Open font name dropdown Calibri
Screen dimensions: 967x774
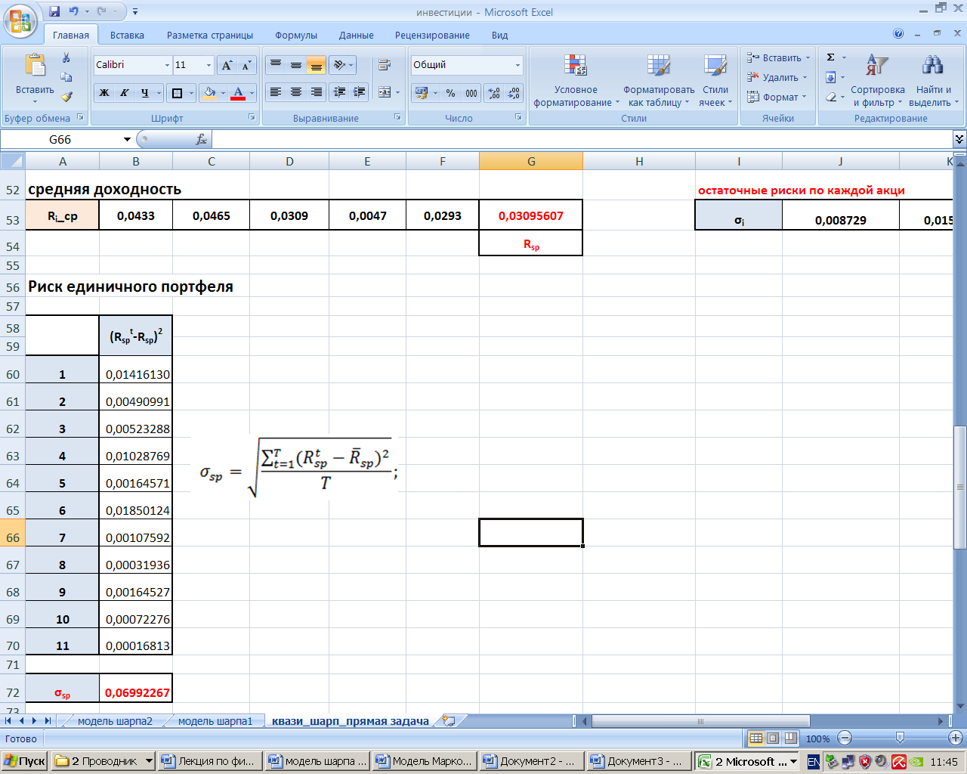pyautogui.click(x=167, y=65)
